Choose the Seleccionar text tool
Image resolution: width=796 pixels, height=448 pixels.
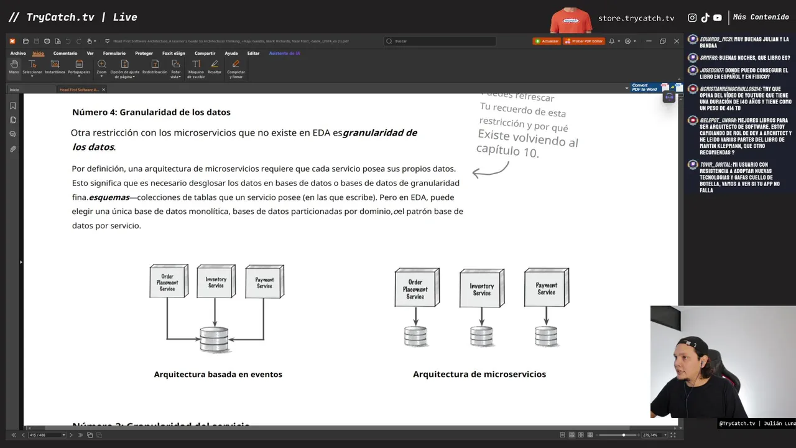click(32, 67)
